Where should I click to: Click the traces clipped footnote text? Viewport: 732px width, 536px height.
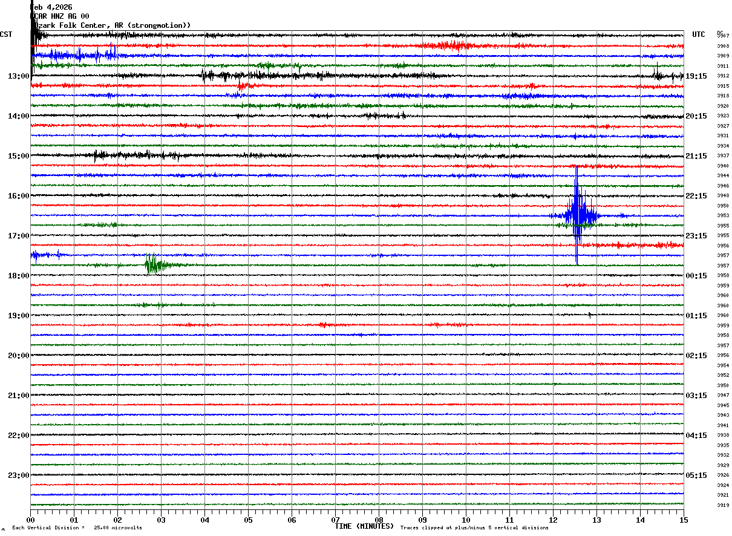point(474,528)
